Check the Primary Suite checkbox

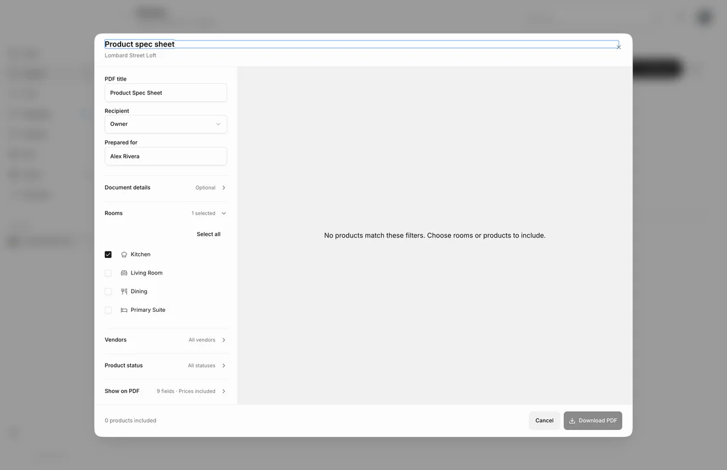[x=108, y=310]
